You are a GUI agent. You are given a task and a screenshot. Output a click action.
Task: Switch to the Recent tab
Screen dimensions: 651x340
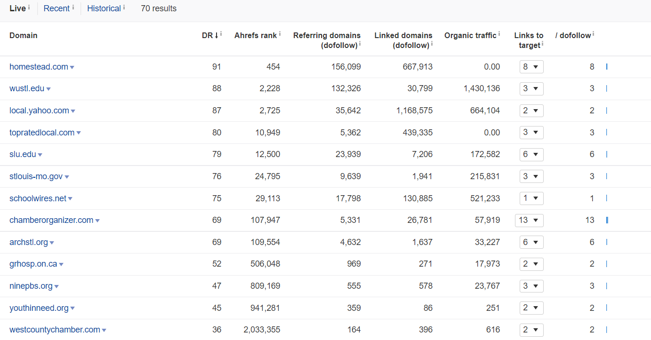(x=56, y=8)
